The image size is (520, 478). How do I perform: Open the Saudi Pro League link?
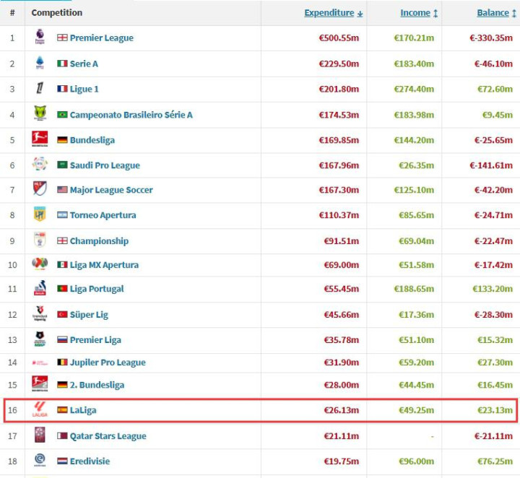[105, 165]
